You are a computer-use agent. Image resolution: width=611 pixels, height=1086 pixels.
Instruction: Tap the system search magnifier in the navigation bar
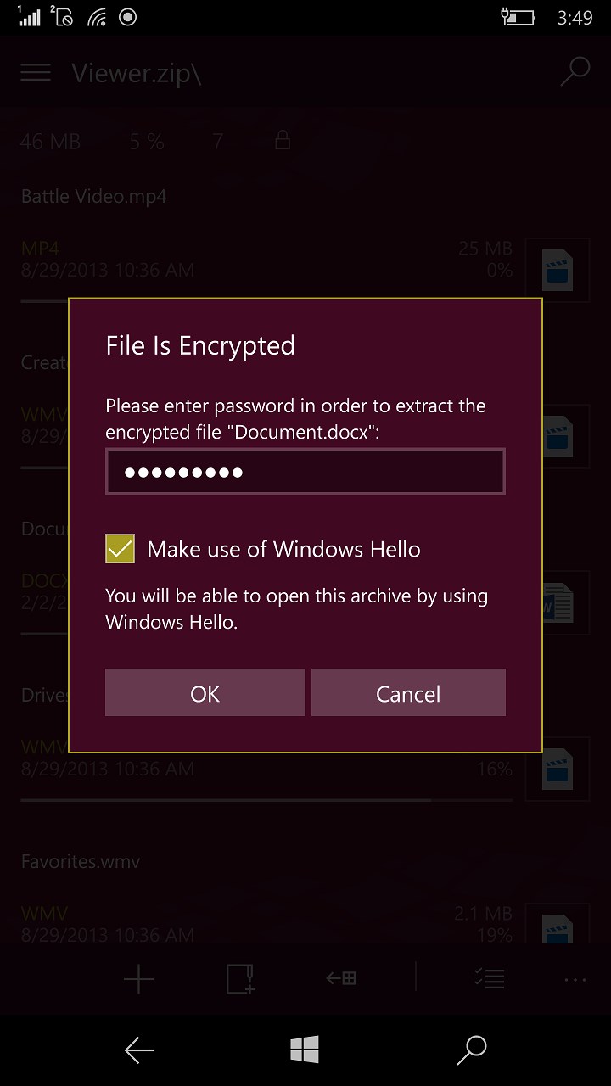[472, 1050]
